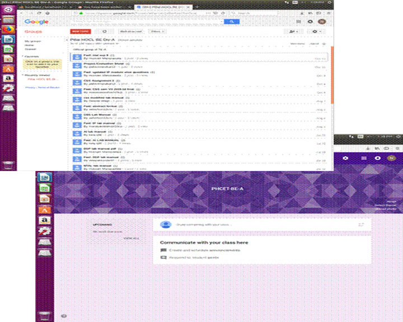Click the refresh icon beside NEW TOPIC
Viewport: 403px width, 322px height.
(105, 32)
